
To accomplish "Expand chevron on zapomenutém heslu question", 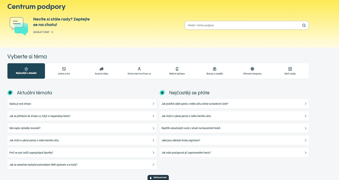I will point(306,152).
